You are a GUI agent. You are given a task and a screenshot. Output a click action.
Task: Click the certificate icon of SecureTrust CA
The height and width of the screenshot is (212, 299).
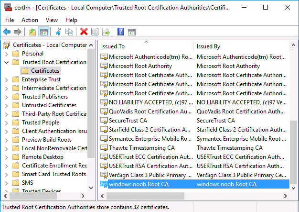(x=104, y=121)
